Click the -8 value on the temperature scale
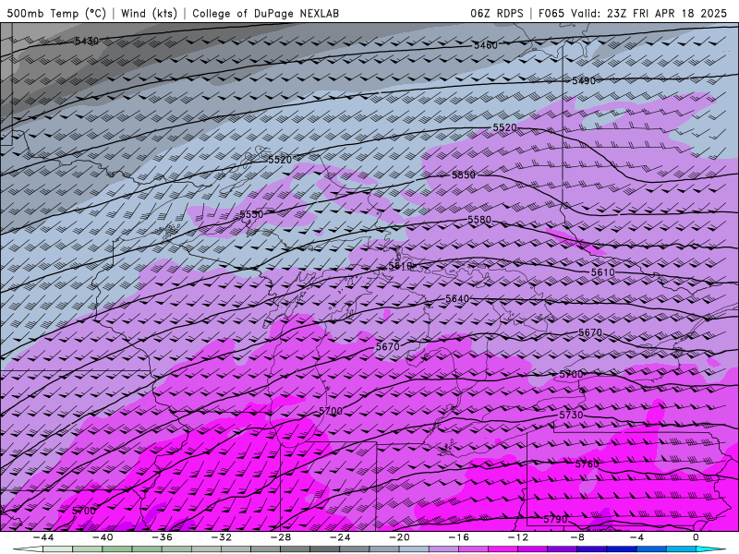 tap(577, 537)
